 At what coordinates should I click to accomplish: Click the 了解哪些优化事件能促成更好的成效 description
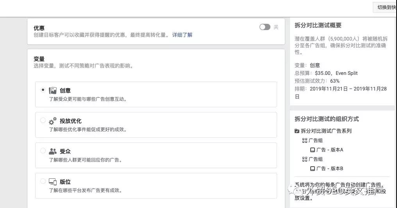[88, 130]
